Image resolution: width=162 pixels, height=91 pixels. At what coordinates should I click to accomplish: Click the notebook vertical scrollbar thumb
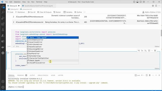pos(161,33)
